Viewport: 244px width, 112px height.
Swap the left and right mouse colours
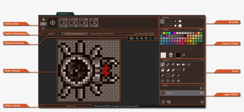(184, 55)
